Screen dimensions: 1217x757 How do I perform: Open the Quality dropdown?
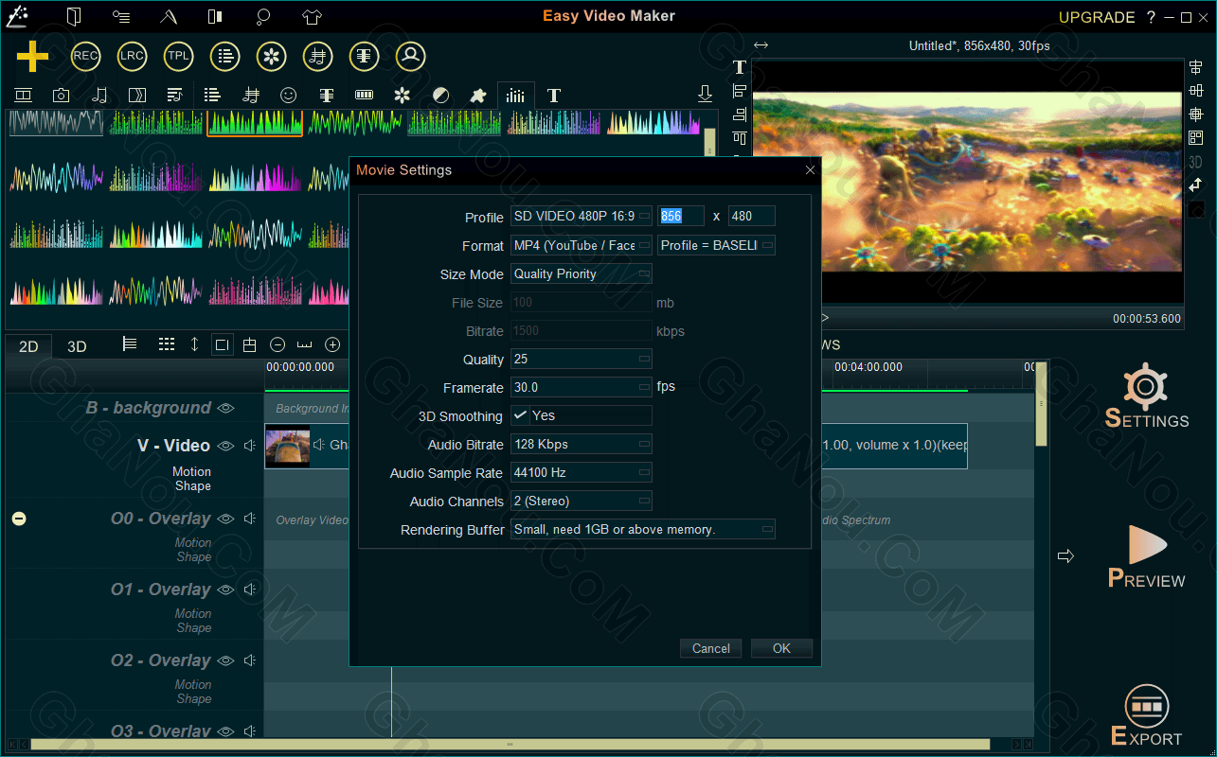(x=582, y=359)
